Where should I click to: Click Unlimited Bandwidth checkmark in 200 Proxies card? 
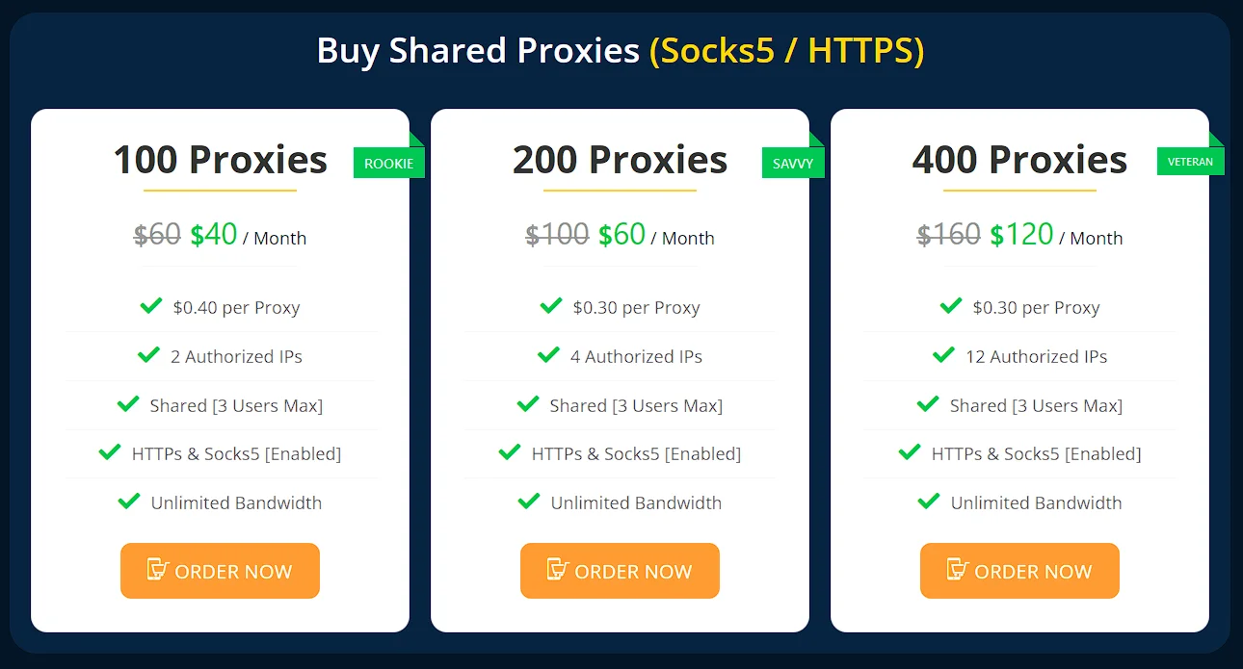[x=529, y=502]
